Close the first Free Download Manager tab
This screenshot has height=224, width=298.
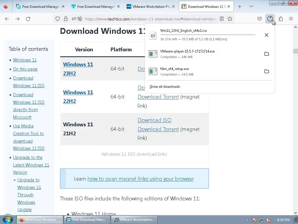click(x=63, y=6)
